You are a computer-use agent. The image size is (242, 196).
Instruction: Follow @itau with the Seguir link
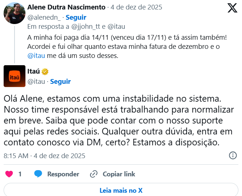click(60, 81)
